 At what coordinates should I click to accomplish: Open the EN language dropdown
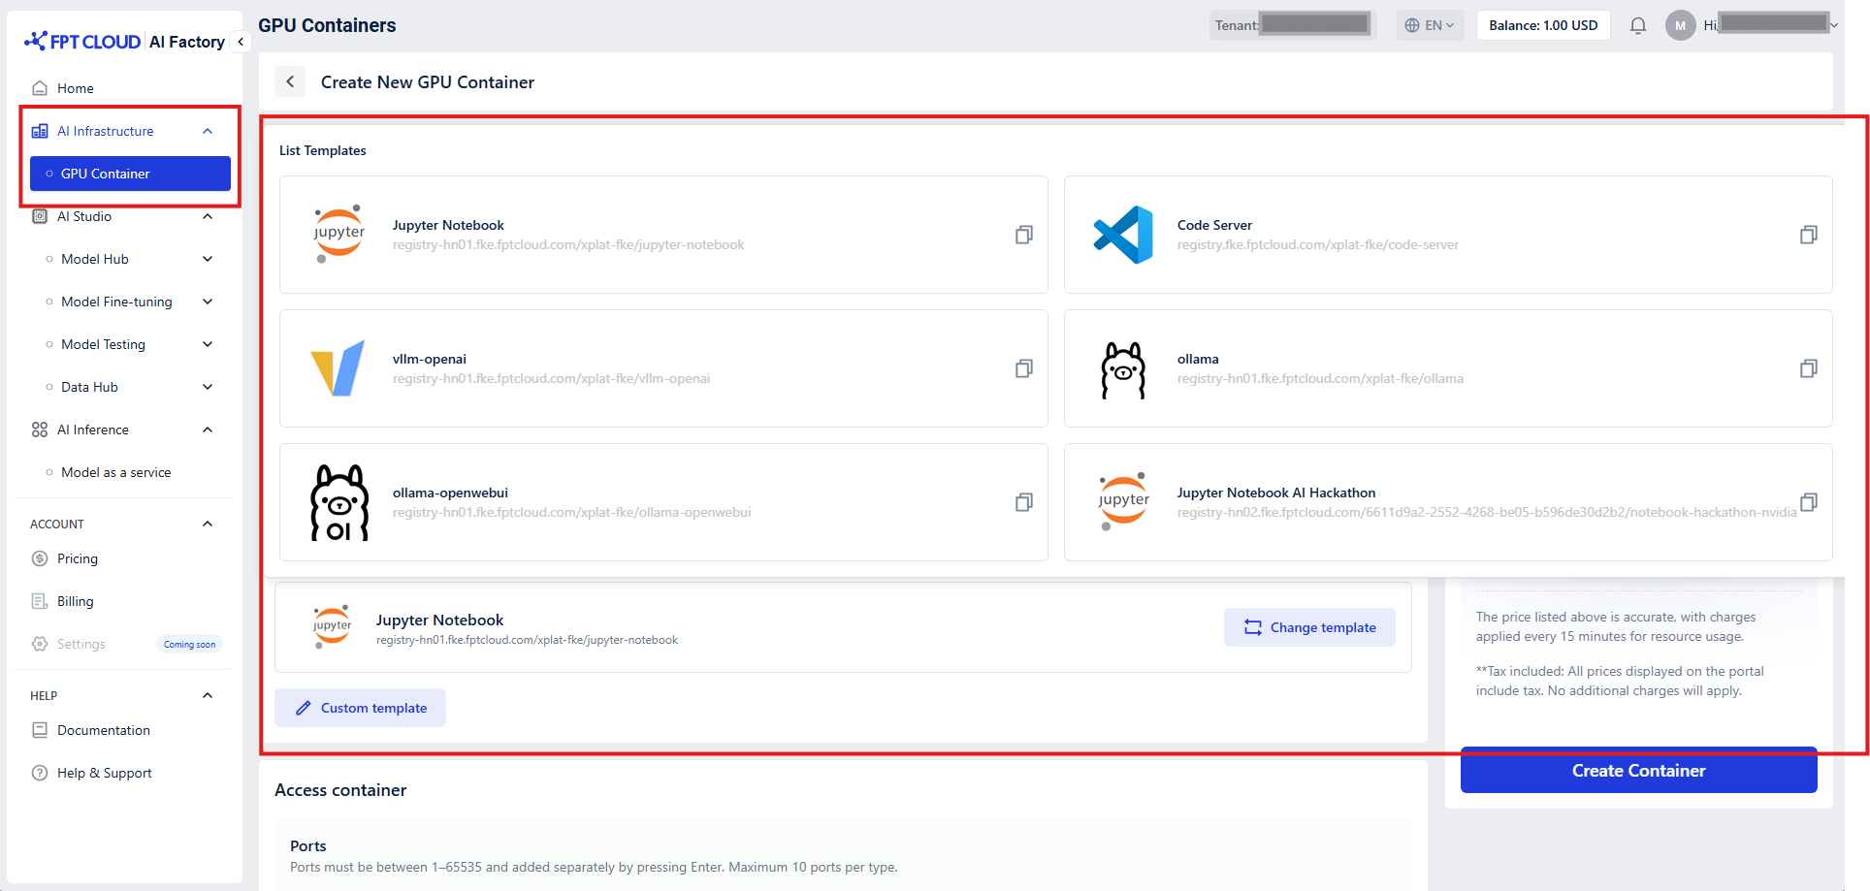tap(1430, 25)
